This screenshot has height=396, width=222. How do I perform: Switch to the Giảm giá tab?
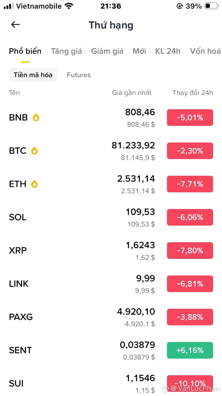107,51
